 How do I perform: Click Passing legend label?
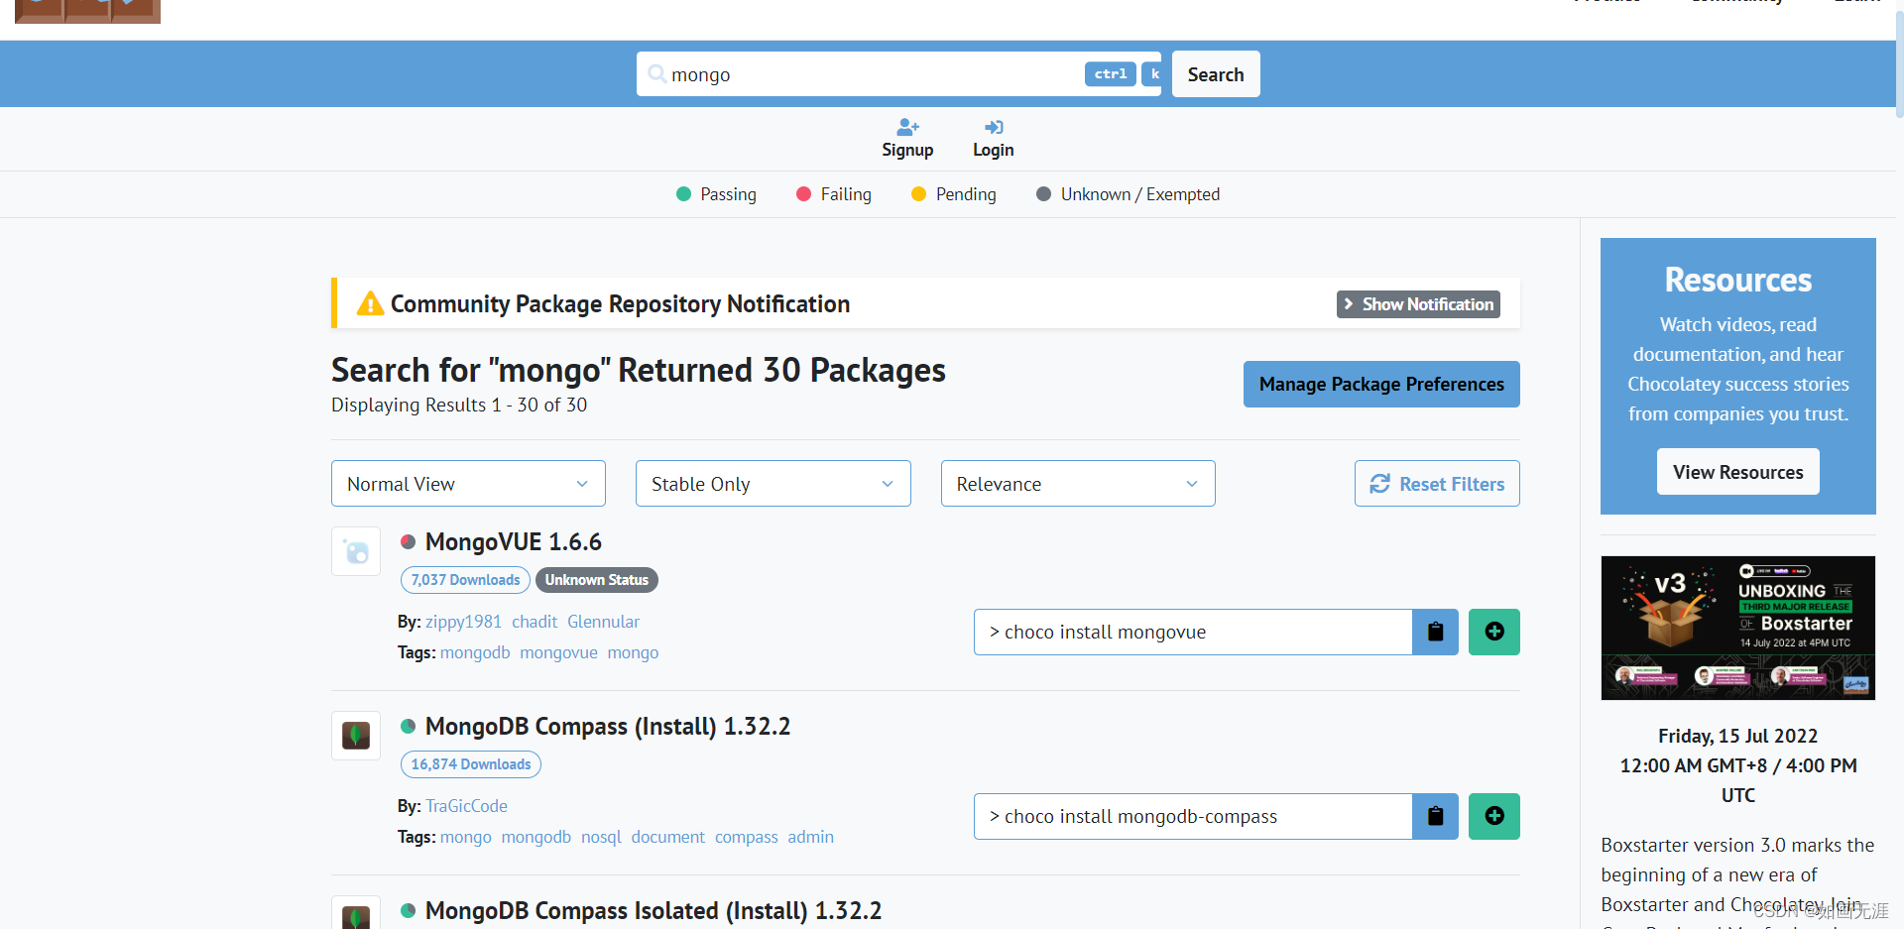click(728, 194)
